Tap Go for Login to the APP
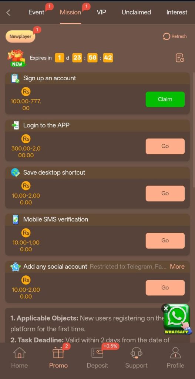 click(x=165, y=146)
